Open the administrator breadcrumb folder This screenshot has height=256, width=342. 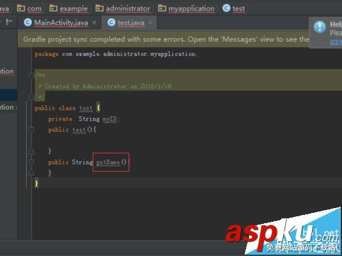pyautogui.click(x=122, y=9)
